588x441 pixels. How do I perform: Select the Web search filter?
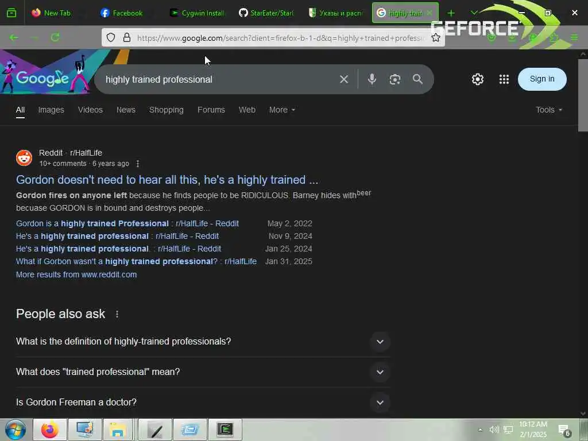pos(247,110)
